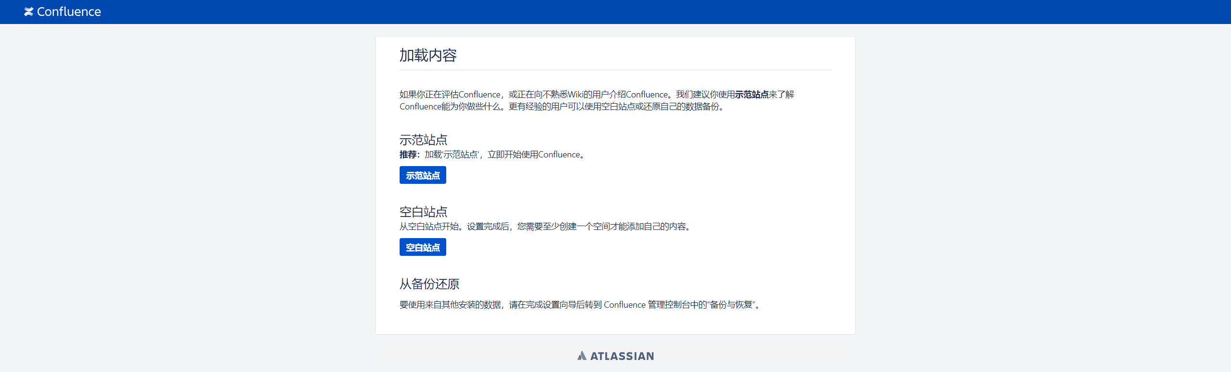
Task: Click the 从备份还原 section heading
Action: pos(429,284)
